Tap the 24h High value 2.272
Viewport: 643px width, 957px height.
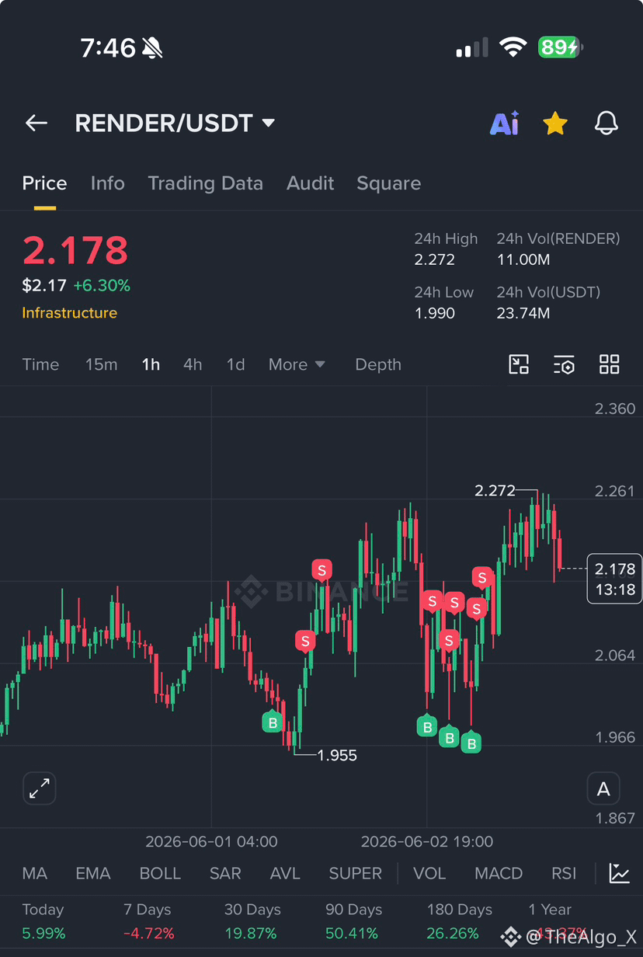tap(435, 259)
